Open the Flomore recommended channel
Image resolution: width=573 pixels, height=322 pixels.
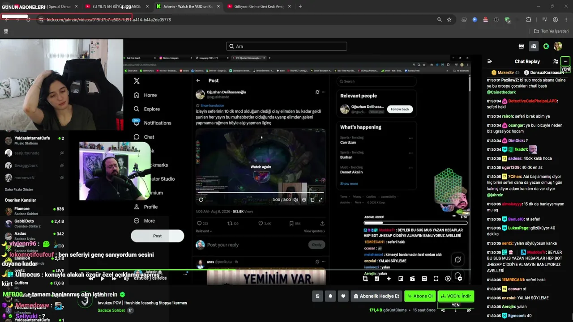[34, 211]
